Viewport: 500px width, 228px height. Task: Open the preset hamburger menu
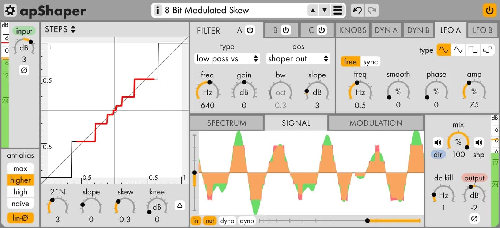point(338,10)
